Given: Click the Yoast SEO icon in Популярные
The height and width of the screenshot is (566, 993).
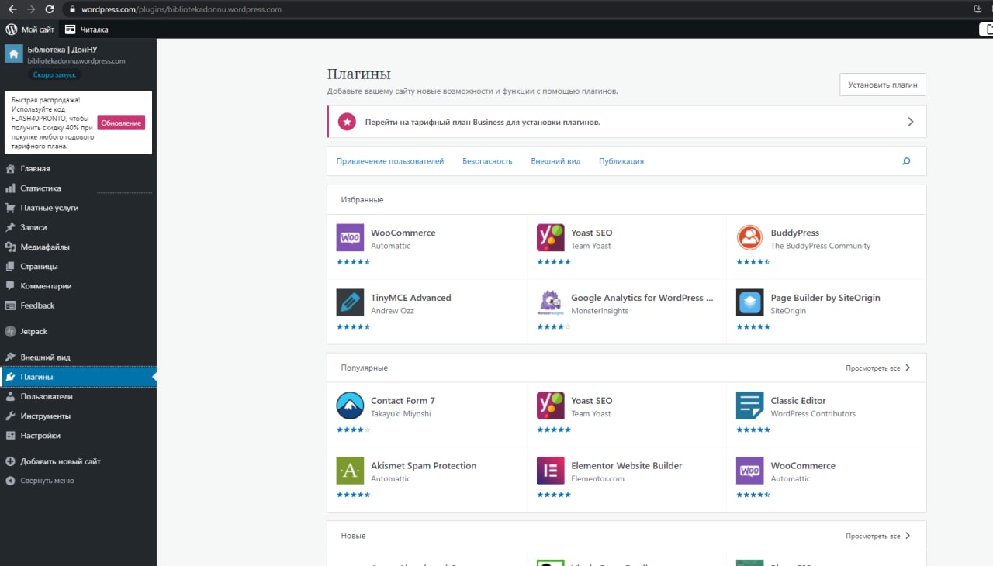Looking at the screenshot, I should click(x=551, y=406).
